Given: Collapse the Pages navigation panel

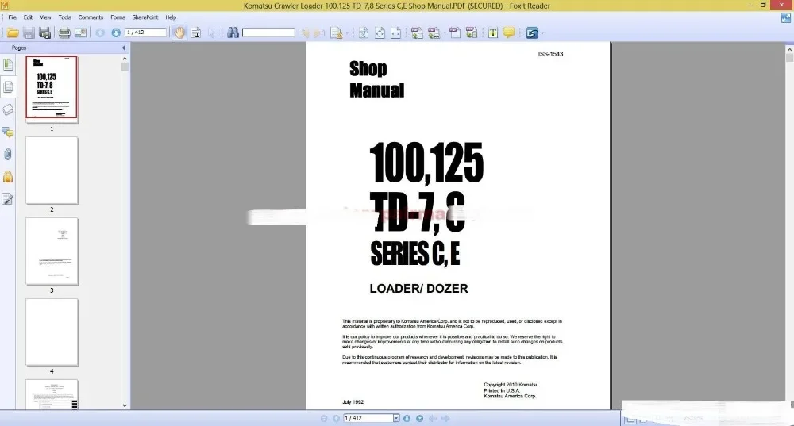Looking at the screenshot, I should point(124,48).
